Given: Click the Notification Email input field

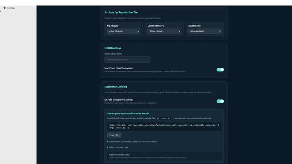Looking at the screenshot, I should [127, 59].
